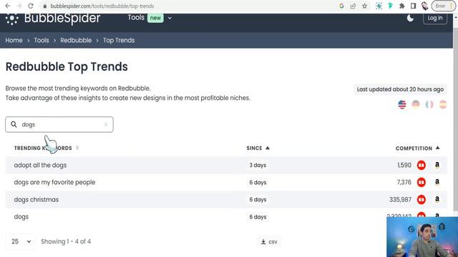Select the United States flag
Image resolution: width=458 pixels, height=257 pixels.
click(x=402, y=104)
